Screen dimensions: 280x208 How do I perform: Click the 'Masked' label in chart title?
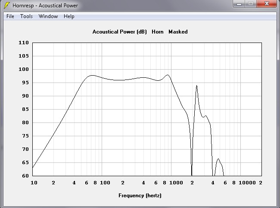tap(178, 32)
